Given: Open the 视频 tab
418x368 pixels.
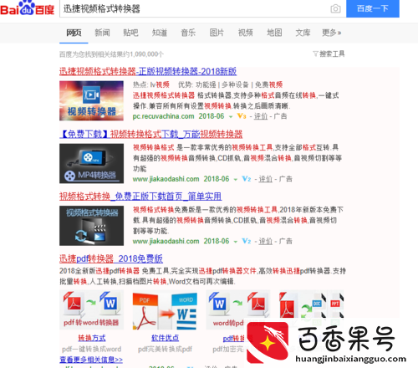Looking at the screenshot, I should tap(246, 33).
